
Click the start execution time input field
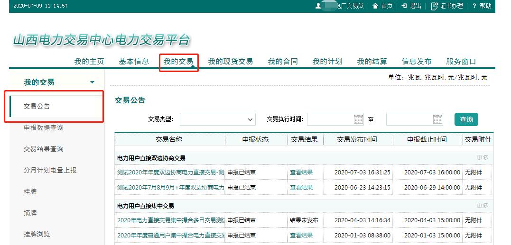pos(330,119)
